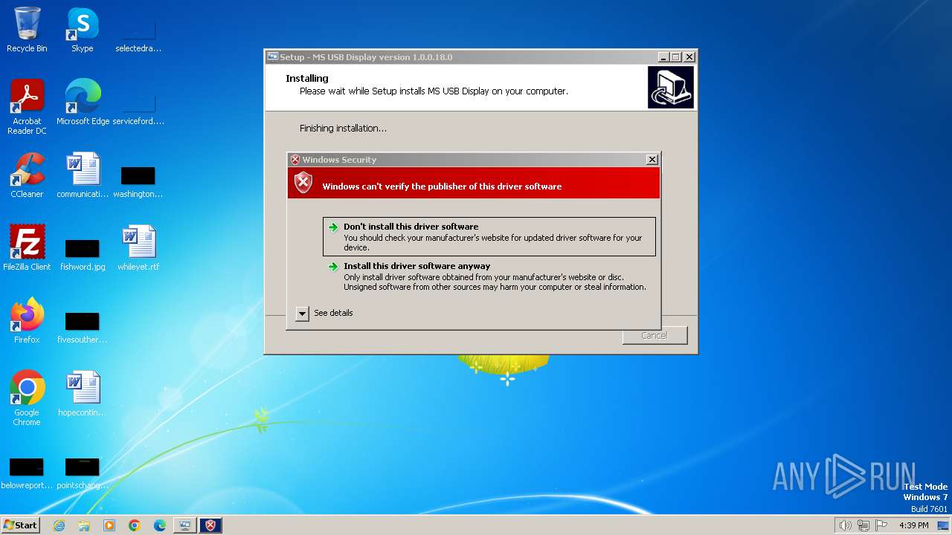Open the fishword.jpg file
The width and height of the screenshot is (952, 535).
click(x=83, y=253)
